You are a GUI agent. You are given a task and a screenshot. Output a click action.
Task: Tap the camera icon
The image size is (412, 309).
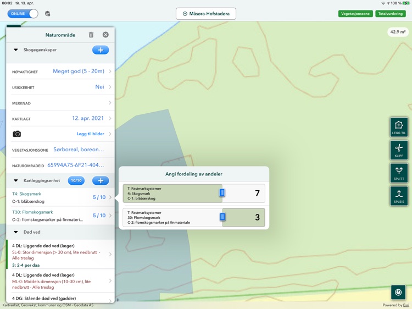click(x=17, y=134)
